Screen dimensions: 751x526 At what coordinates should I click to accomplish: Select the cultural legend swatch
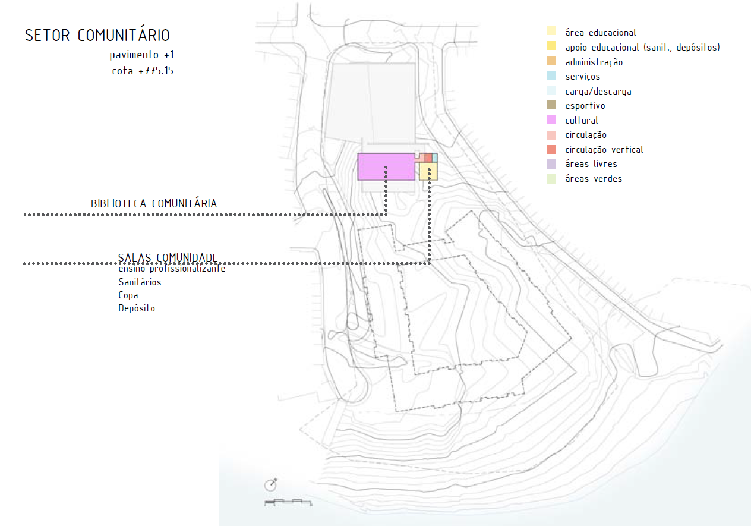coord(551,120)
